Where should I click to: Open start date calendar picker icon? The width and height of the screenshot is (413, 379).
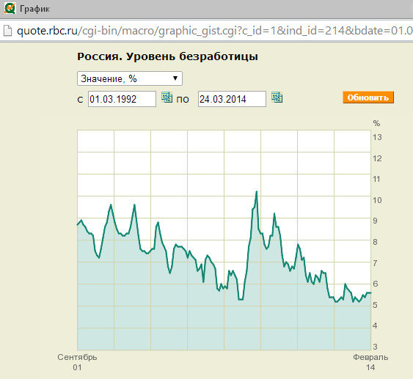coord(167,97)
